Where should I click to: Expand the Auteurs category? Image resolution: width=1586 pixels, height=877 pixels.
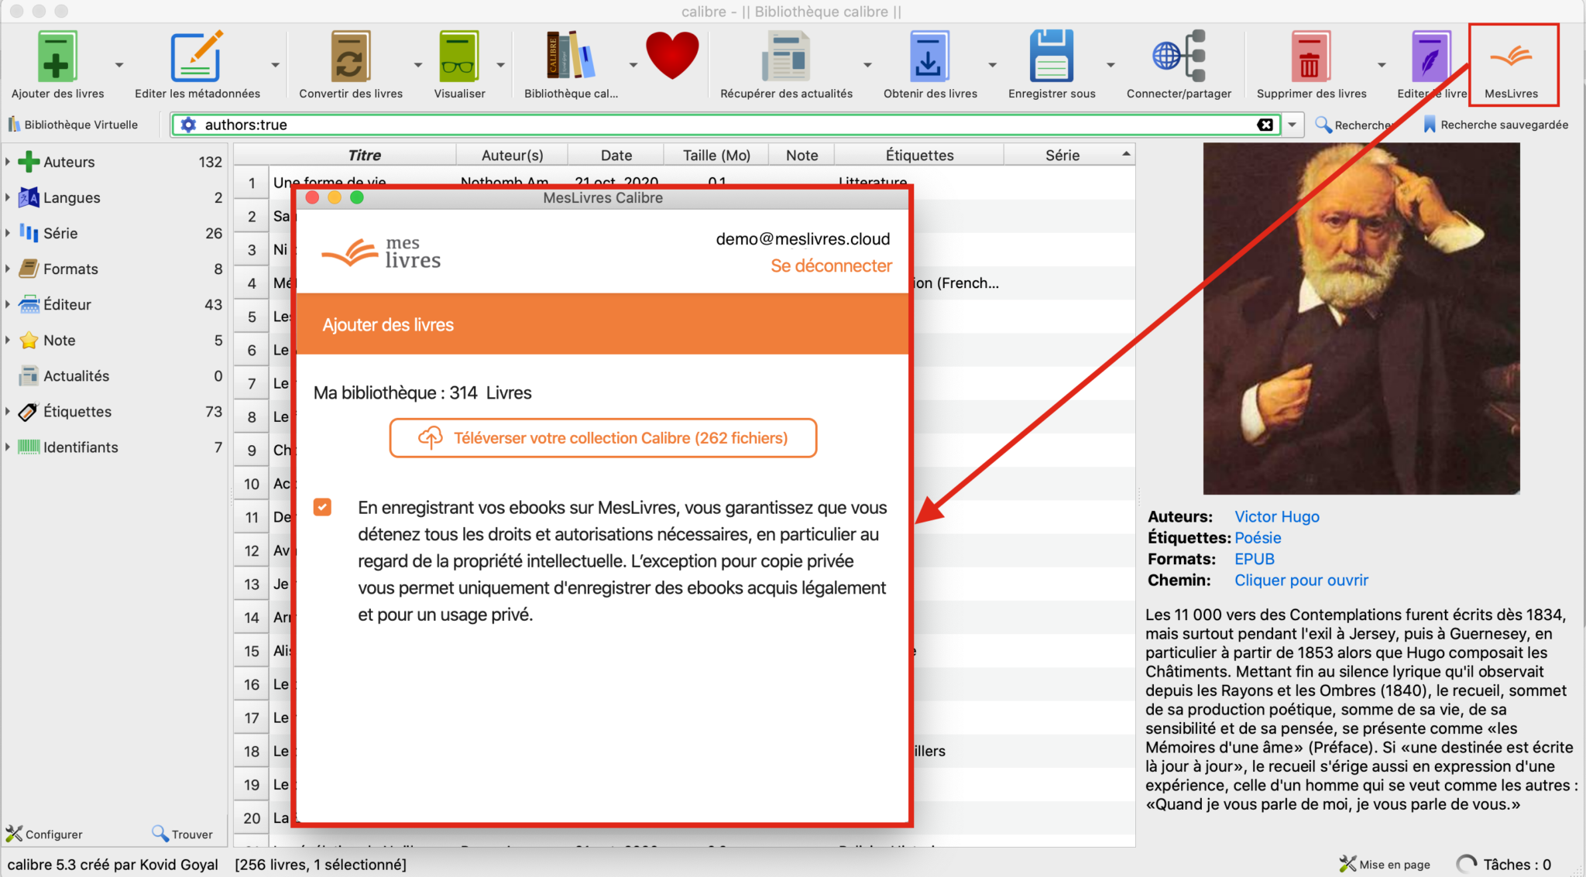click(x=8, y=162)
